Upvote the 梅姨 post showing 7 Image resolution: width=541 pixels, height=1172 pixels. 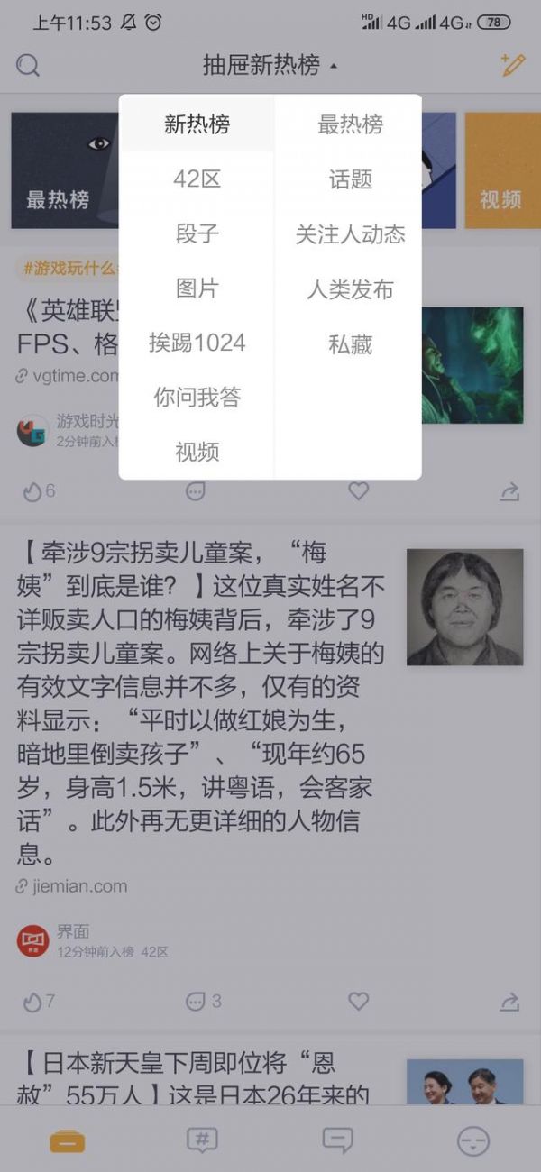tap(39, 1002)
